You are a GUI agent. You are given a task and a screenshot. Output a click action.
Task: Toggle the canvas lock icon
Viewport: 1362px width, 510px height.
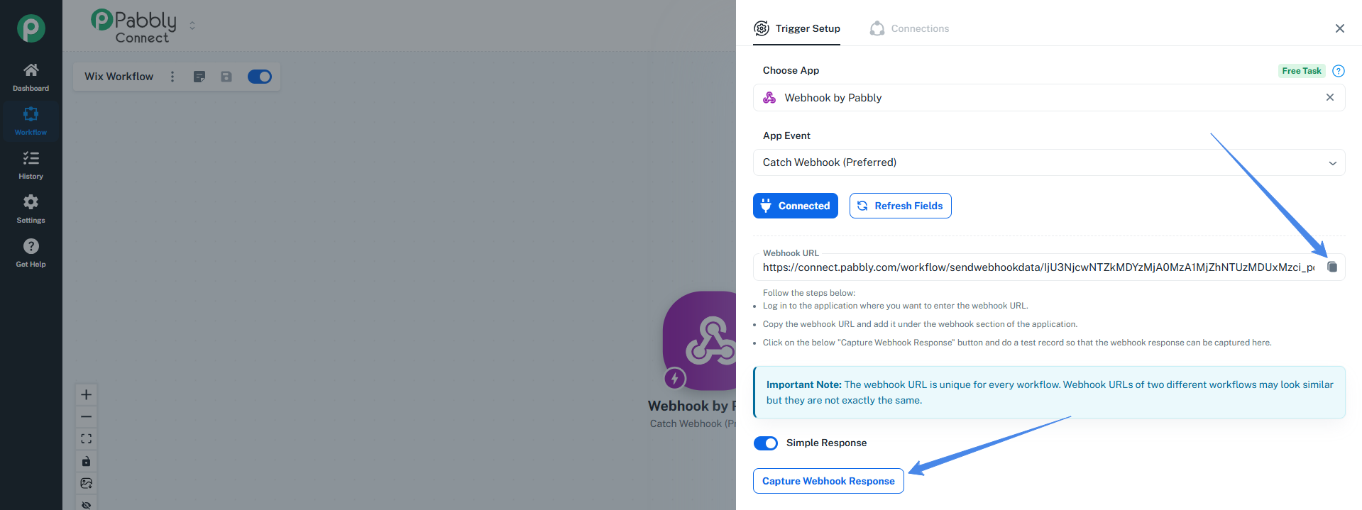tap(86, 461)
